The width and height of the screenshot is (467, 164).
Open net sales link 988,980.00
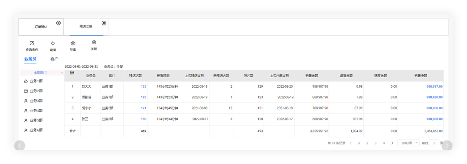(x=434, y=97)
